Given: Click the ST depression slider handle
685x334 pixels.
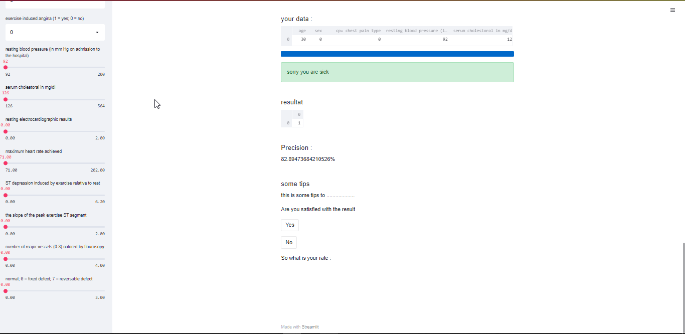Looking at the screenshot, I should click(6, 195).
